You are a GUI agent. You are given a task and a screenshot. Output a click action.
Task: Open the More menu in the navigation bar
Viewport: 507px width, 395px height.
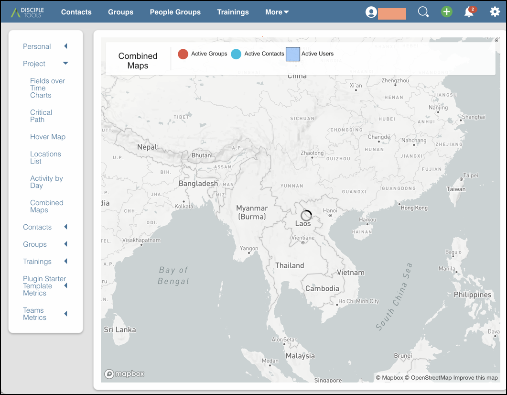(x=277, y=12)
